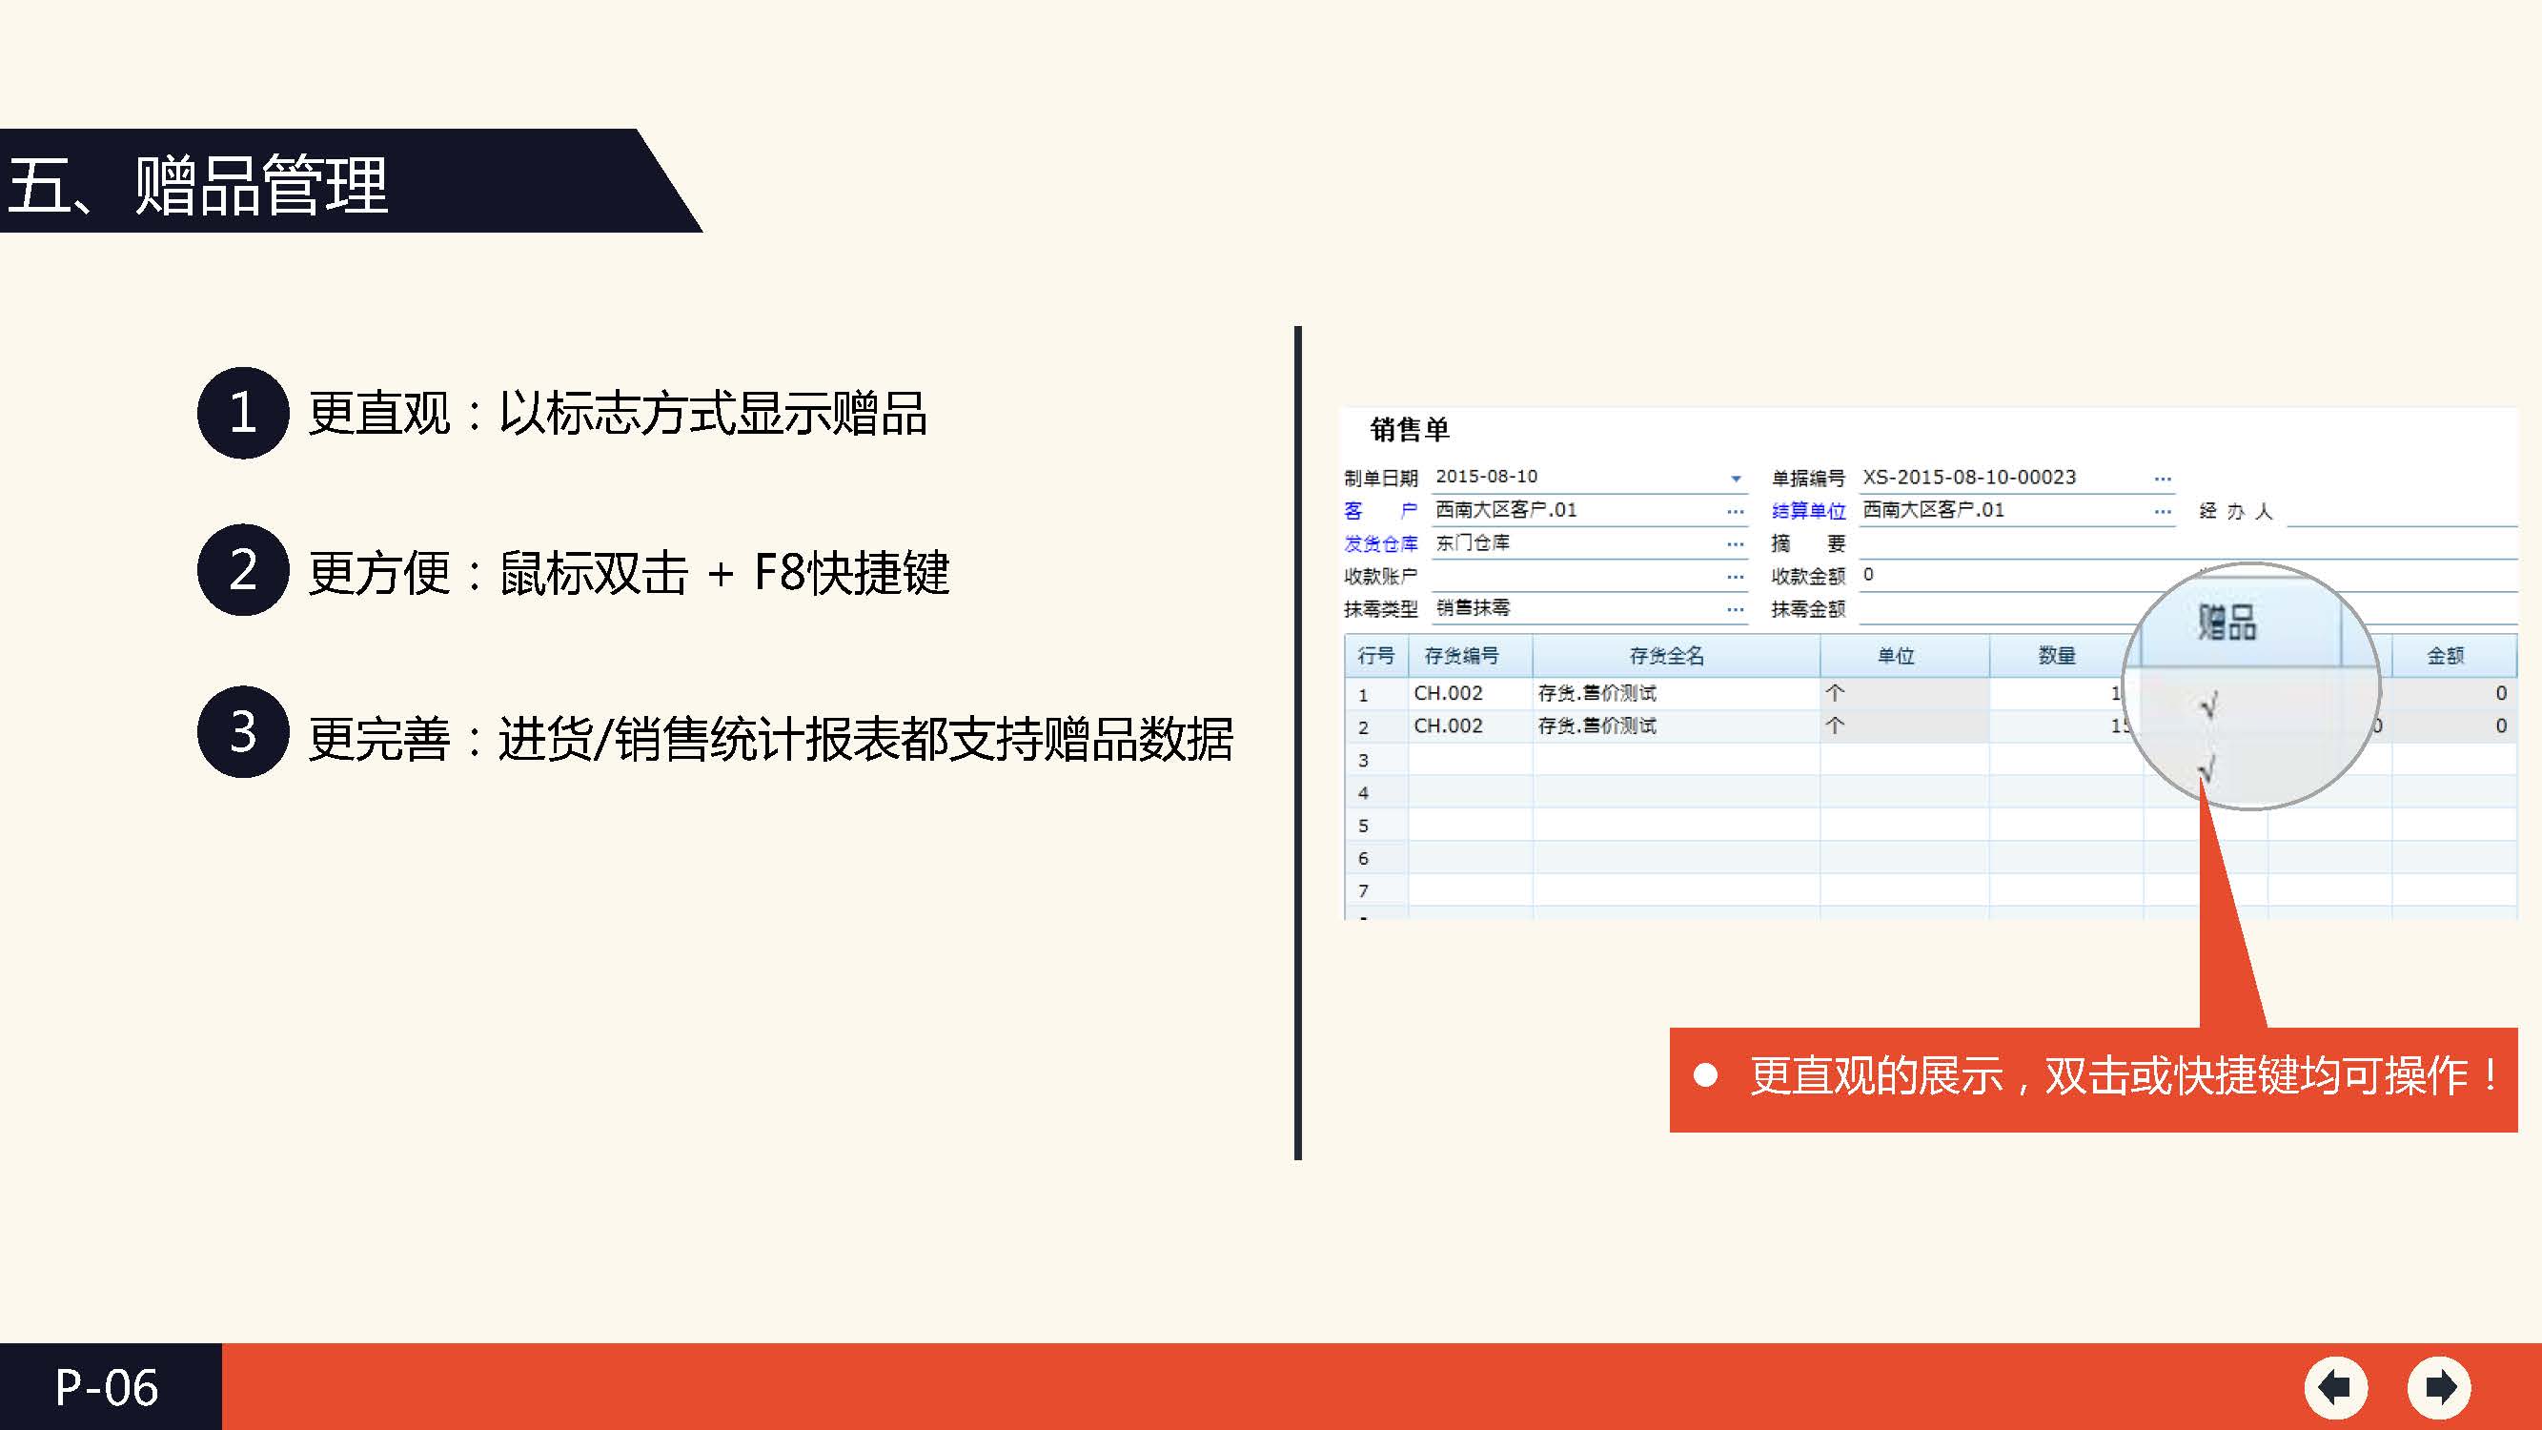Viewport: 2542px width, 1430px height.
Task: Expand the 制单日期 date dropdown
Action: click(1735, 479)
